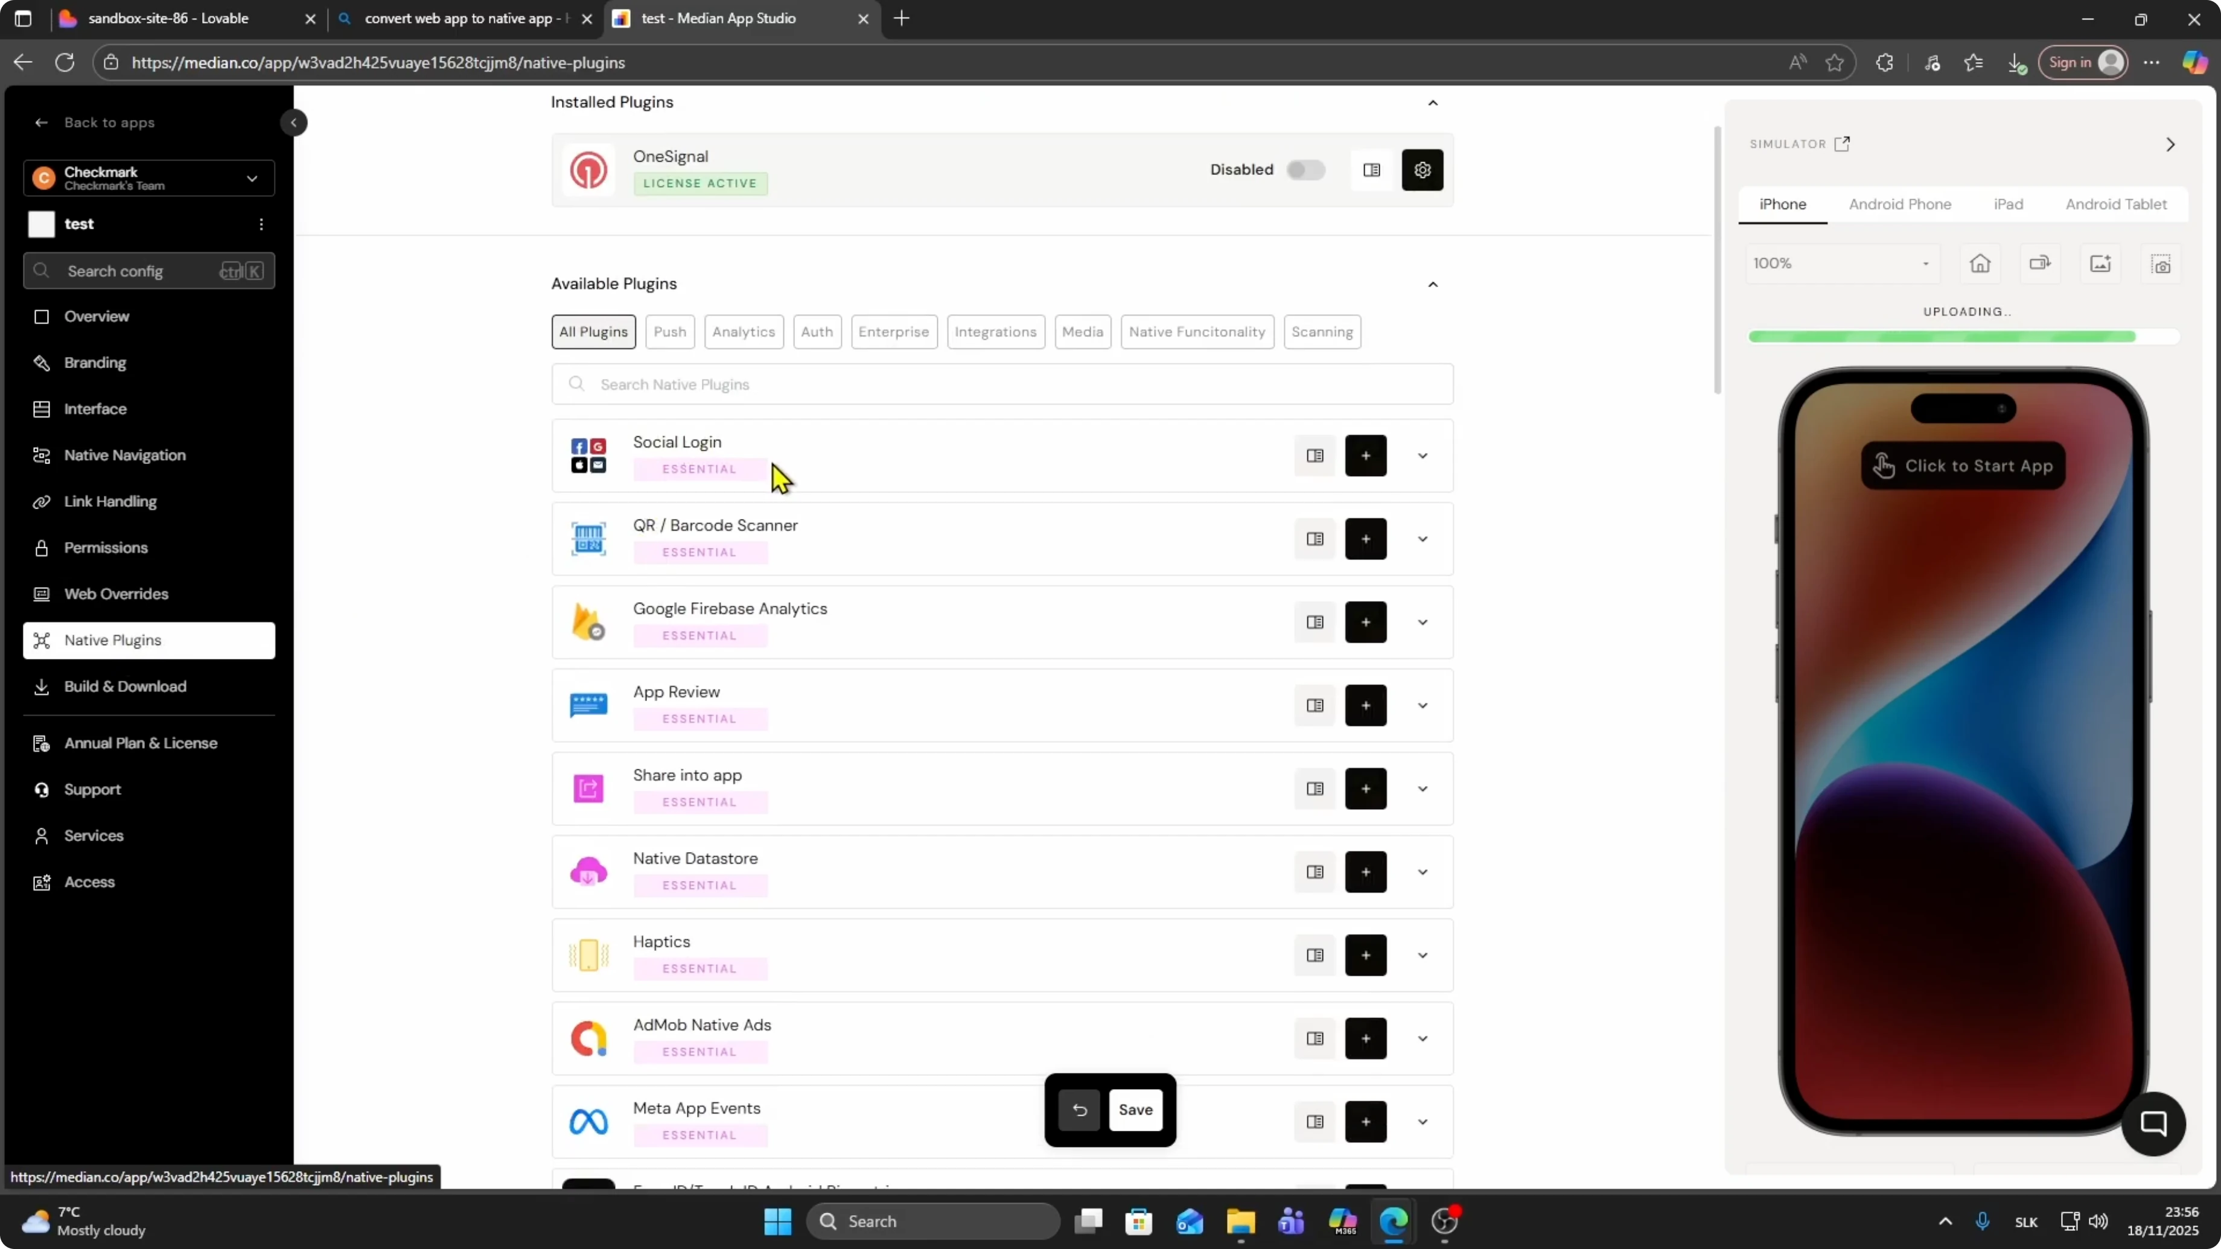Add the Meta App Events plugin

(1366, 1122)
